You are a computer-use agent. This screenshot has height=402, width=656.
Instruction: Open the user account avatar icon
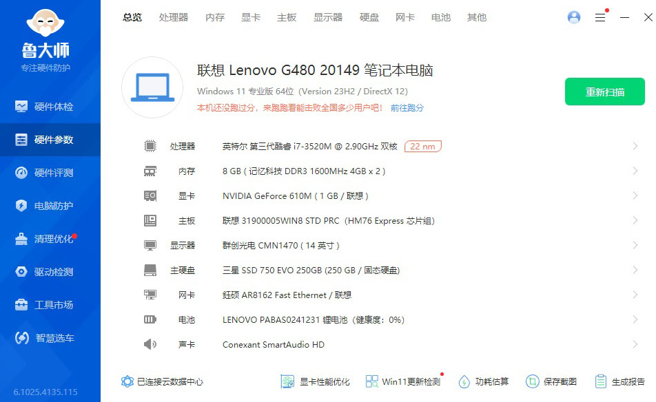(x=574, y=17)
